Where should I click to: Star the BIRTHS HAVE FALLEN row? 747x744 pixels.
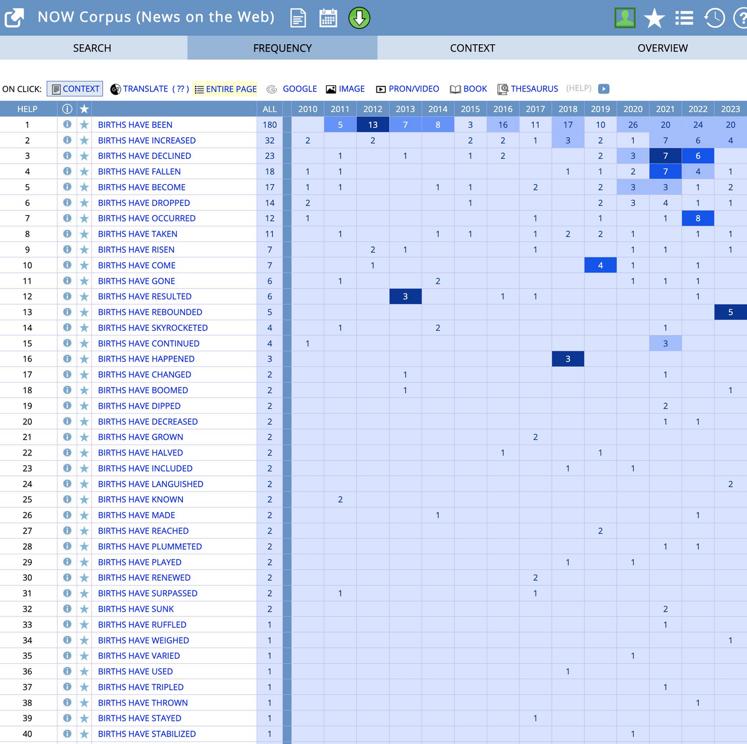84,172
